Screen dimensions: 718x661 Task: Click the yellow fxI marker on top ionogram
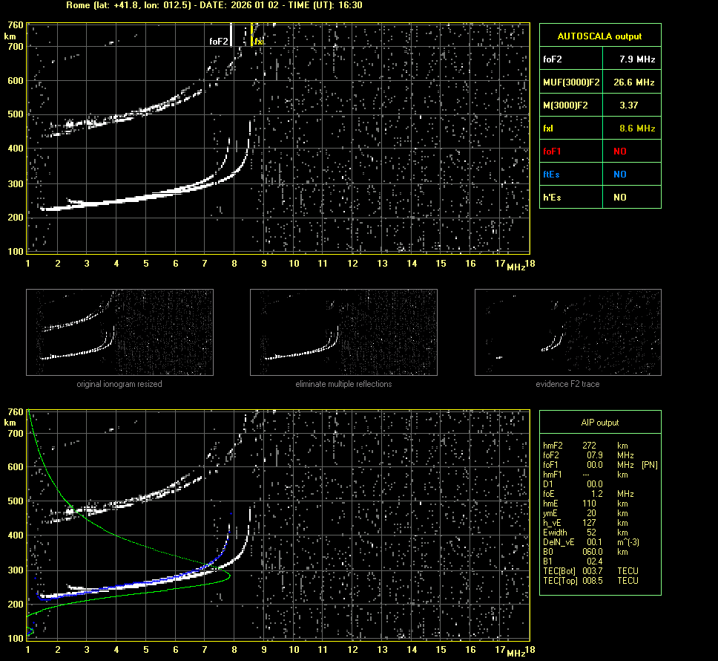click(x=259, y=42)
